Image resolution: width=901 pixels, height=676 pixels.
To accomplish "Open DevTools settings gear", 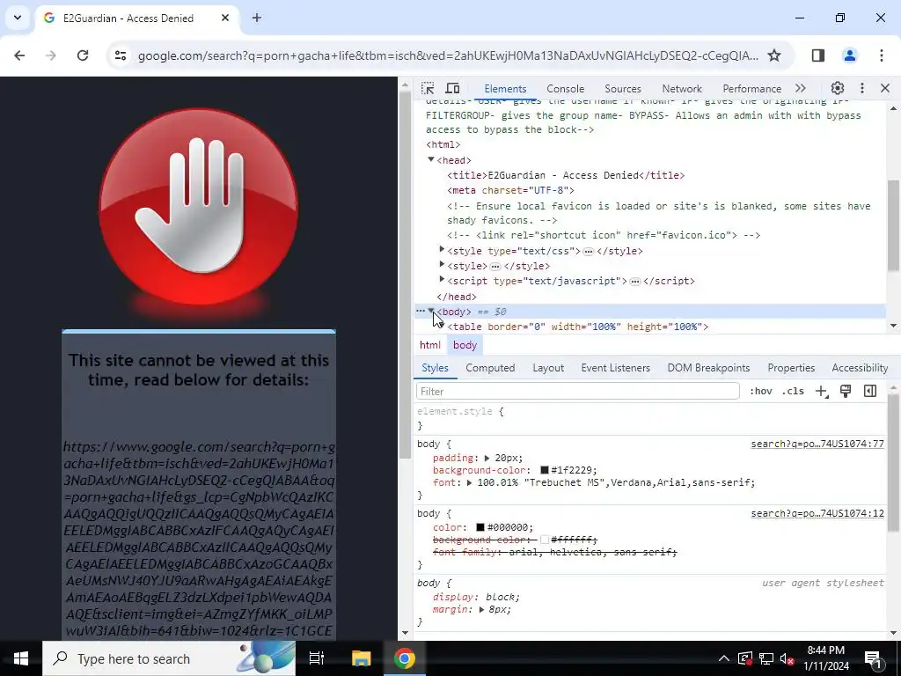I will (x=838, y=88).
